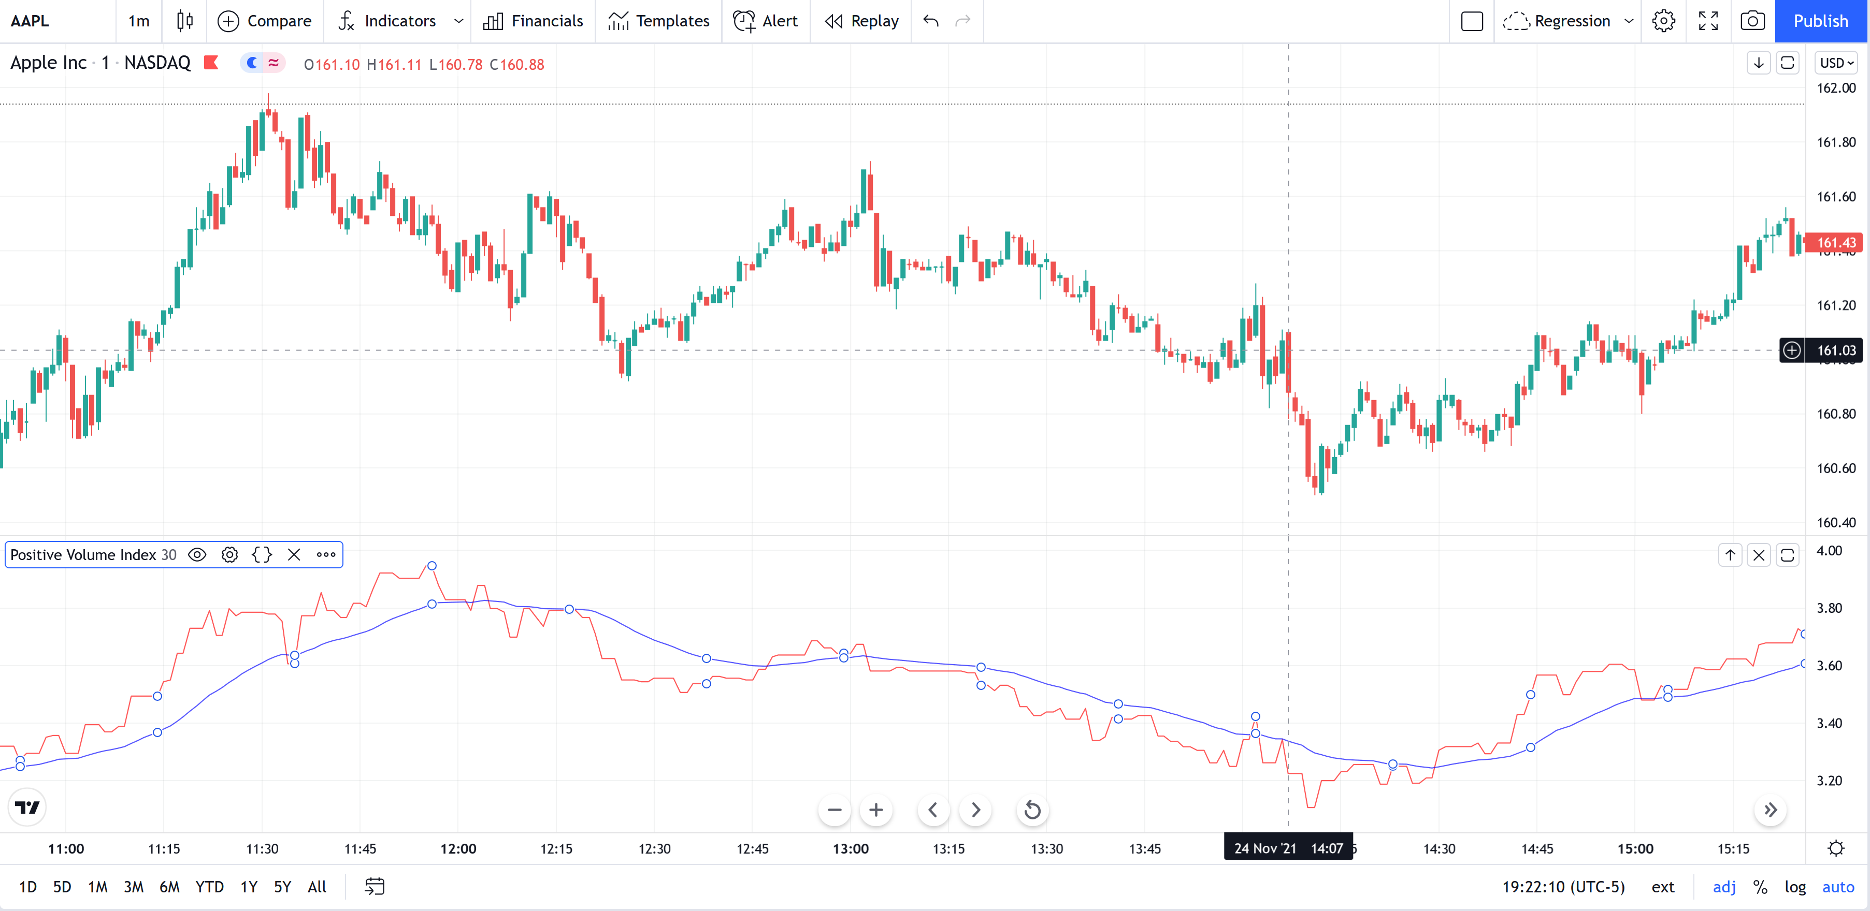Select the layout square icon

[1472, 21]
